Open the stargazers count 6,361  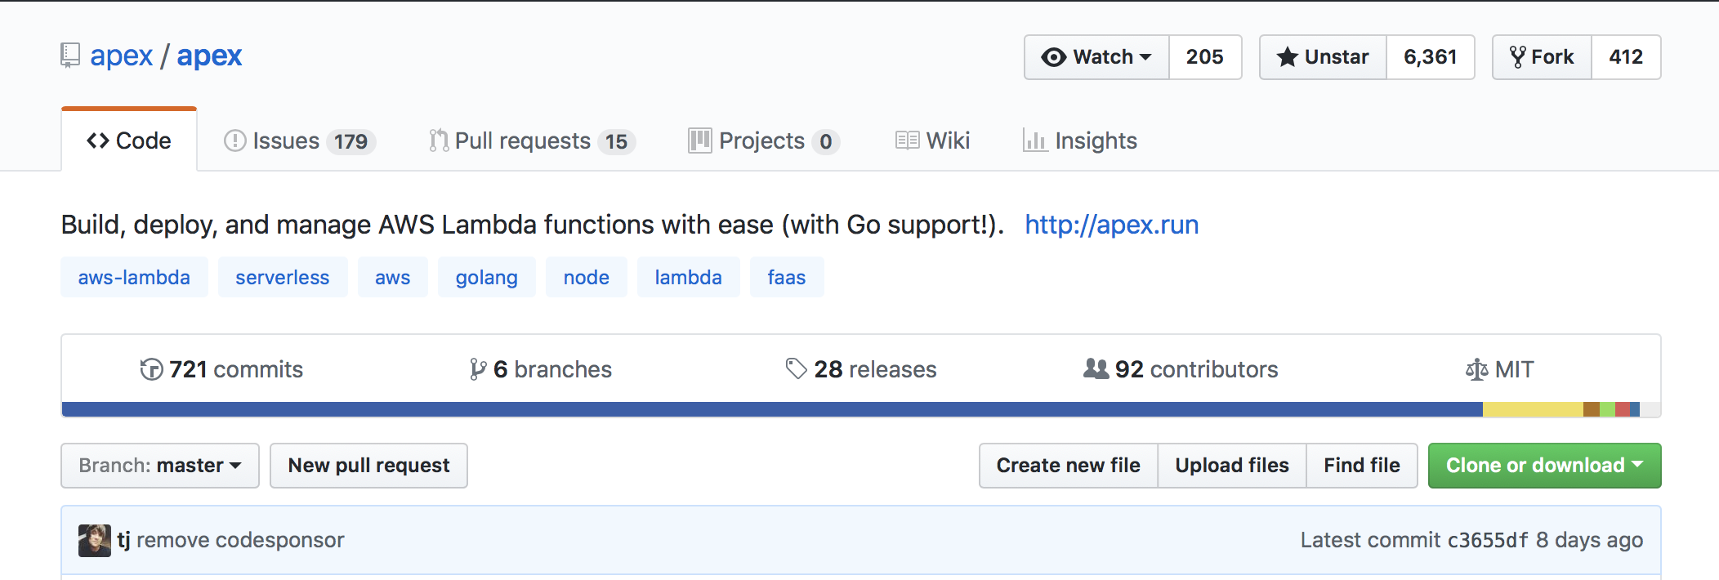pos(1431,57)
